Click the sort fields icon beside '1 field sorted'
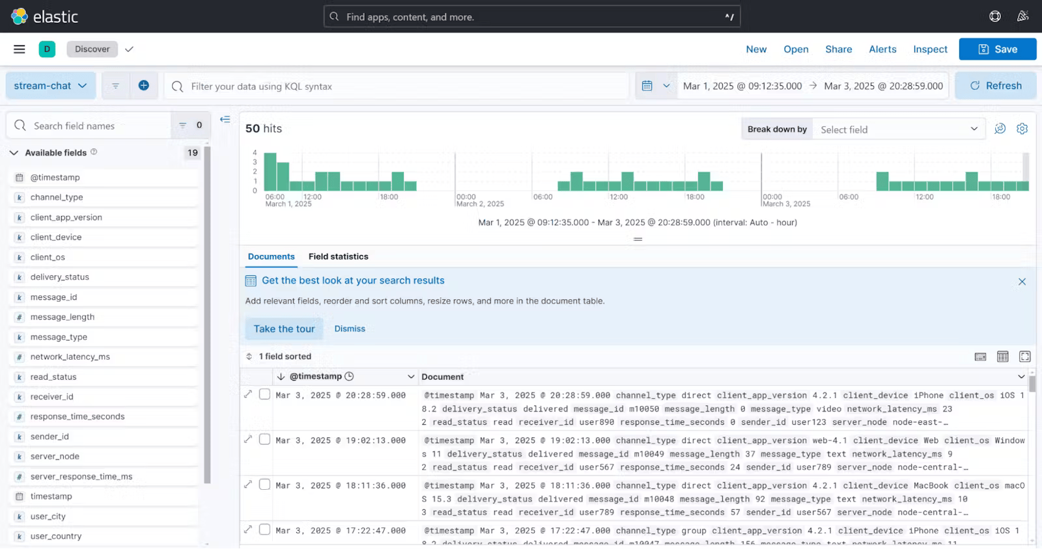This screenshot has height=549, width=1042. coord(249,356)
